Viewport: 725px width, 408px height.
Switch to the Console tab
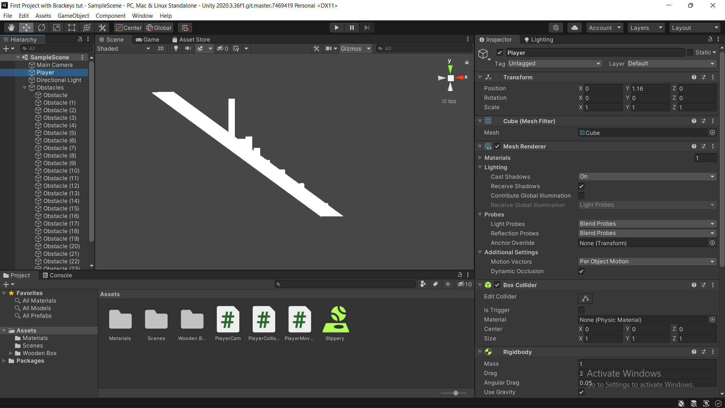57,275
